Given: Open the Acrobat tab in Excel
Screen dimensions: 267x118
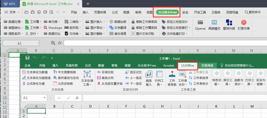Looking at the screenshot, I should click(x=169, y=66).
